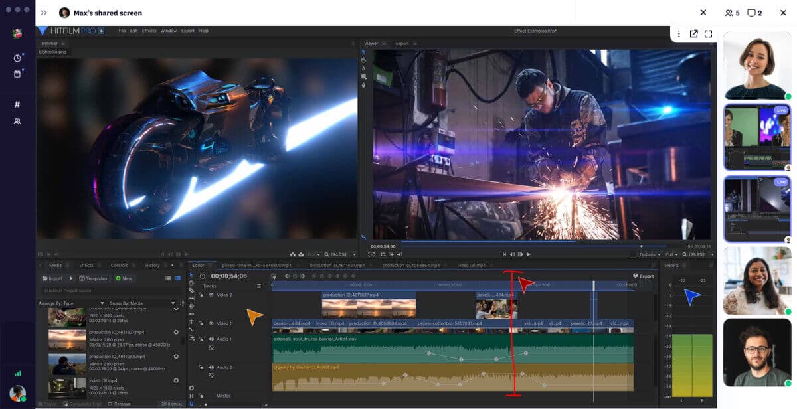Image resolution: width=797 pixels, height=409 pixels.
Task: Open the settings gear beside video (3).mp4
Action: 175,380
